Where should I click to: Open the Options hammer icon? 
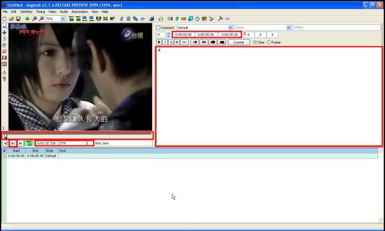coord(220,19)
